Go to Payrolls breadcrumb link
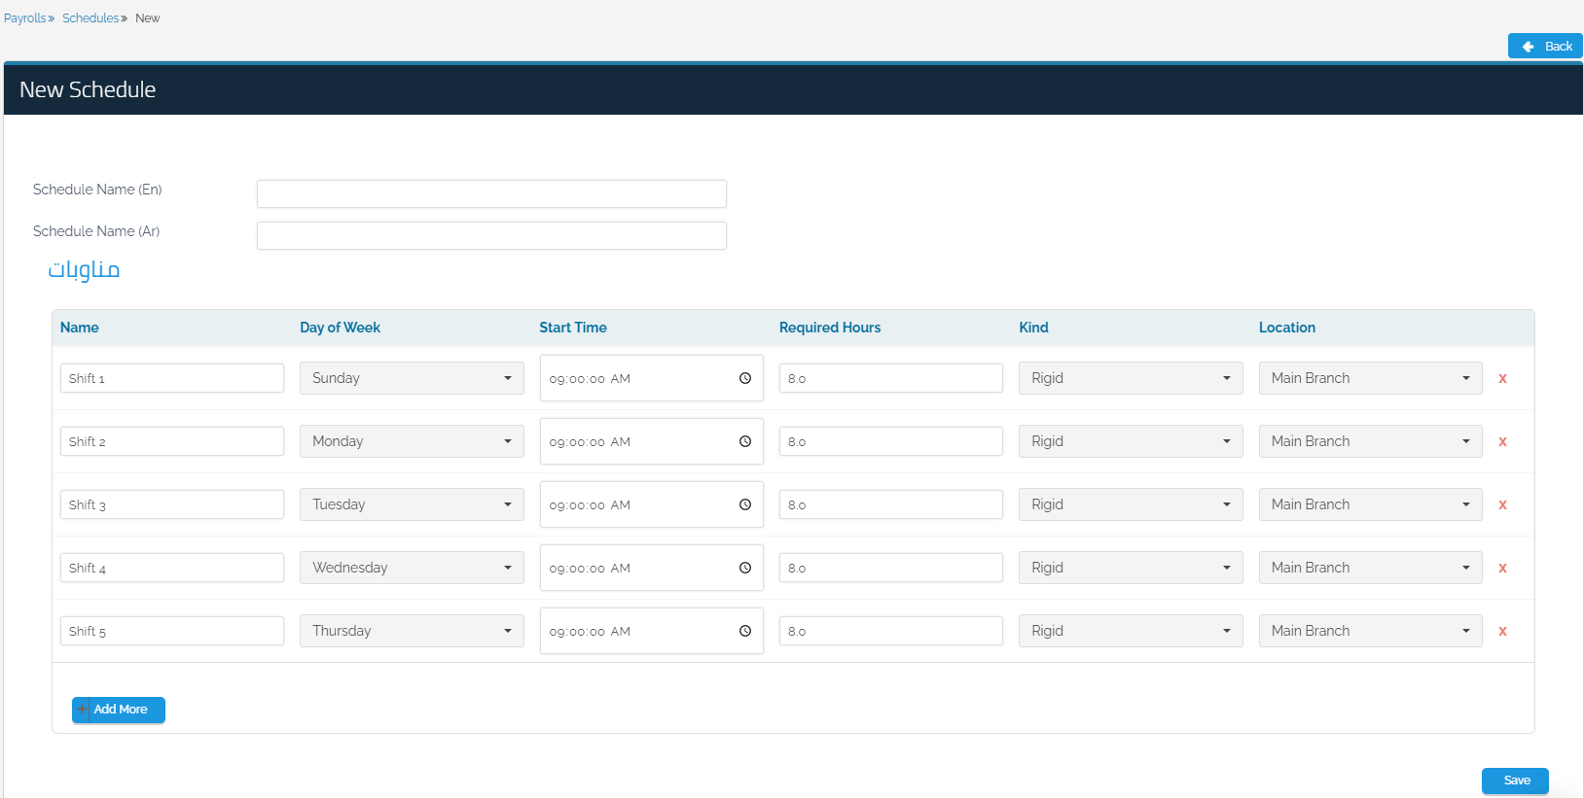Image resolution: width=1584 pixels, height=798 pixels. click(24, 18)
